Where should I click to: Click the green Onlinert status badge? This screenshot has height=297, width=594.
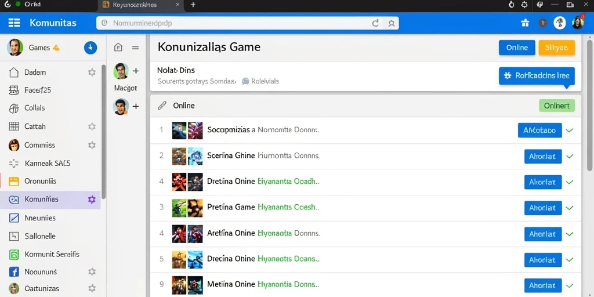coord(557,106)
